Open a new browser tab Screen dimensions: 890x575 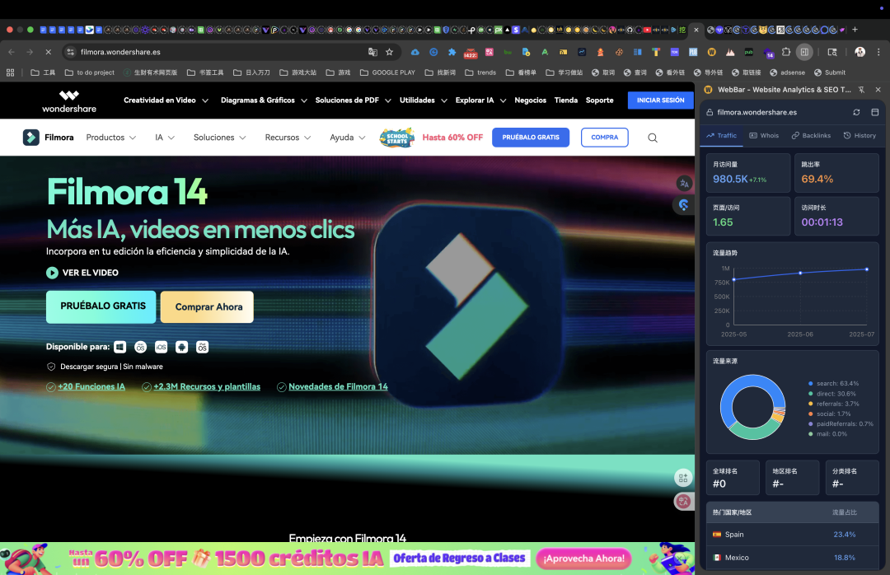pos(855,30)
